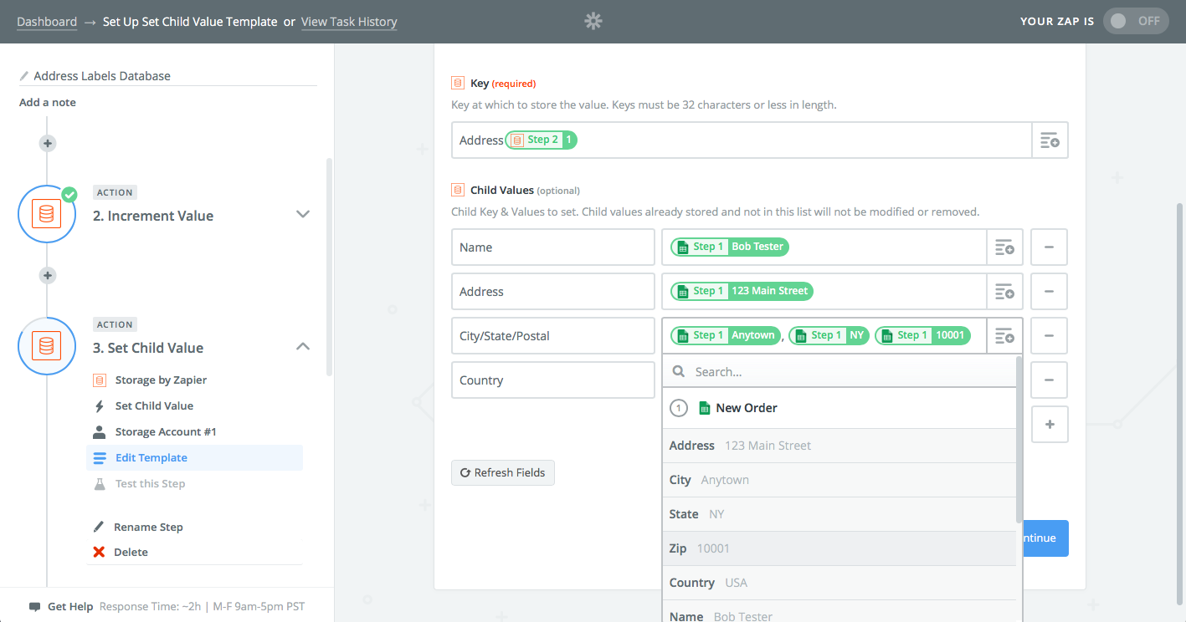Open the Increment Value step storage icon
The image size is (1186, 622).
[47, 214]
